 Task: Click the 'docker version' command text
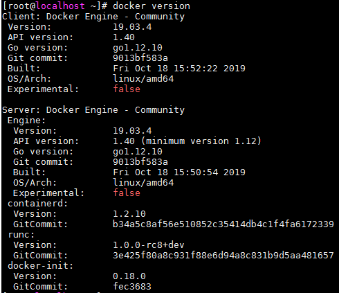click(x=152, y=6)
